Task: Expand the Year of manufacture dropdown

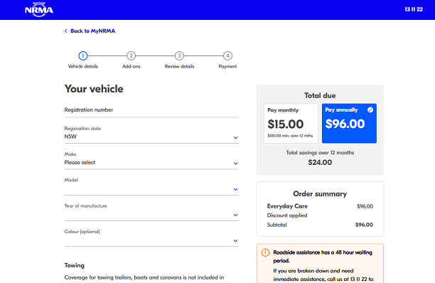Action: tap(151, 212)
